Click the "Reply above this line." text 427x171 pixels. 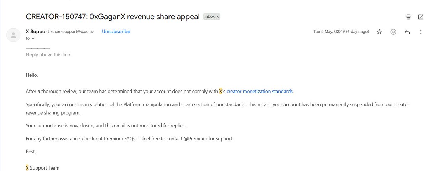(48, 55)
